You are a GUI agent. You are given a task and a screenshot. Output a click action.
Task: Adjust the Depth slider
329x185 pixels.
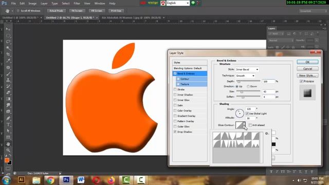coord(239,81)
